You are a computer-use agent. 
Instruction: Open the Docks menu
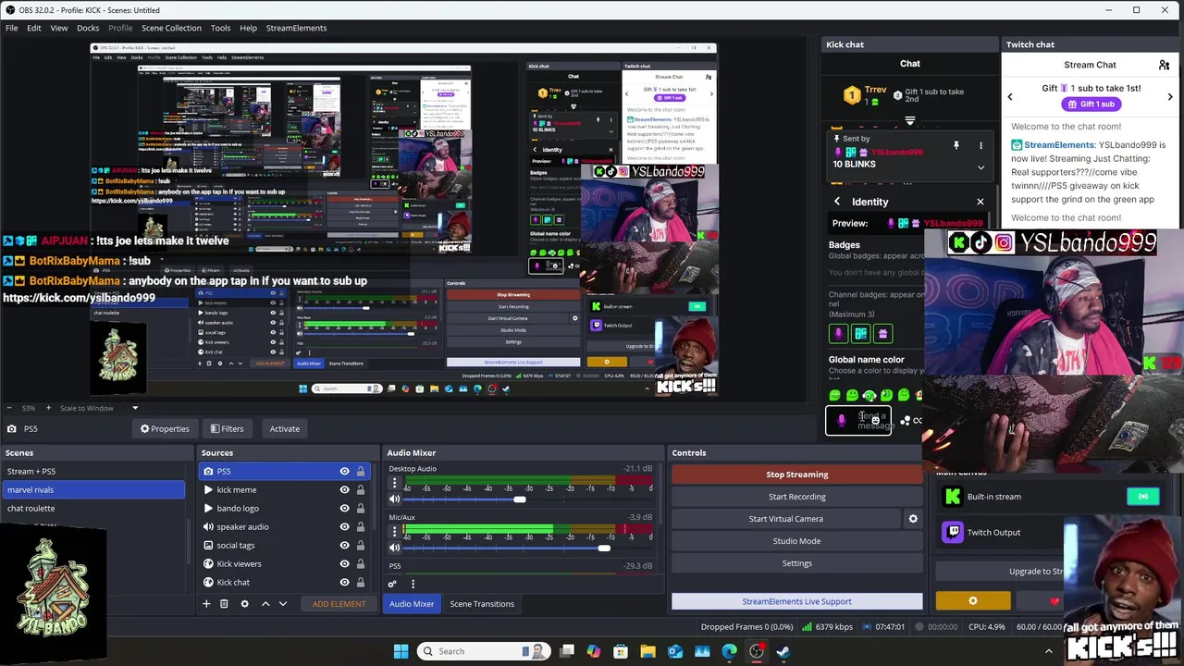click(88, 28)
